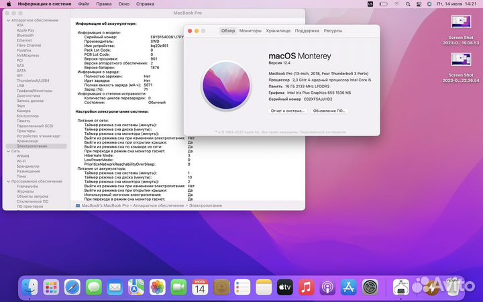Select NVMExpress in the sidebar
The height and width of the screenshot is (302, 483).
click(x=28, y=56)
